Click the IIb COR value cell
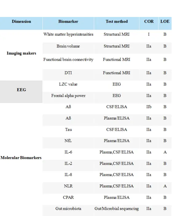 [149, 109]
